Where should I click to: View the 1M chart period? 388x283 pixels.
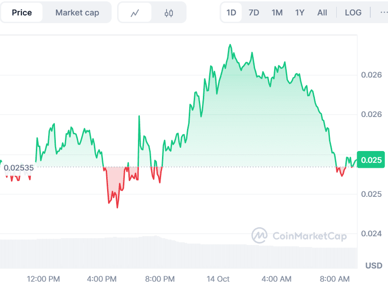[277, 12]
